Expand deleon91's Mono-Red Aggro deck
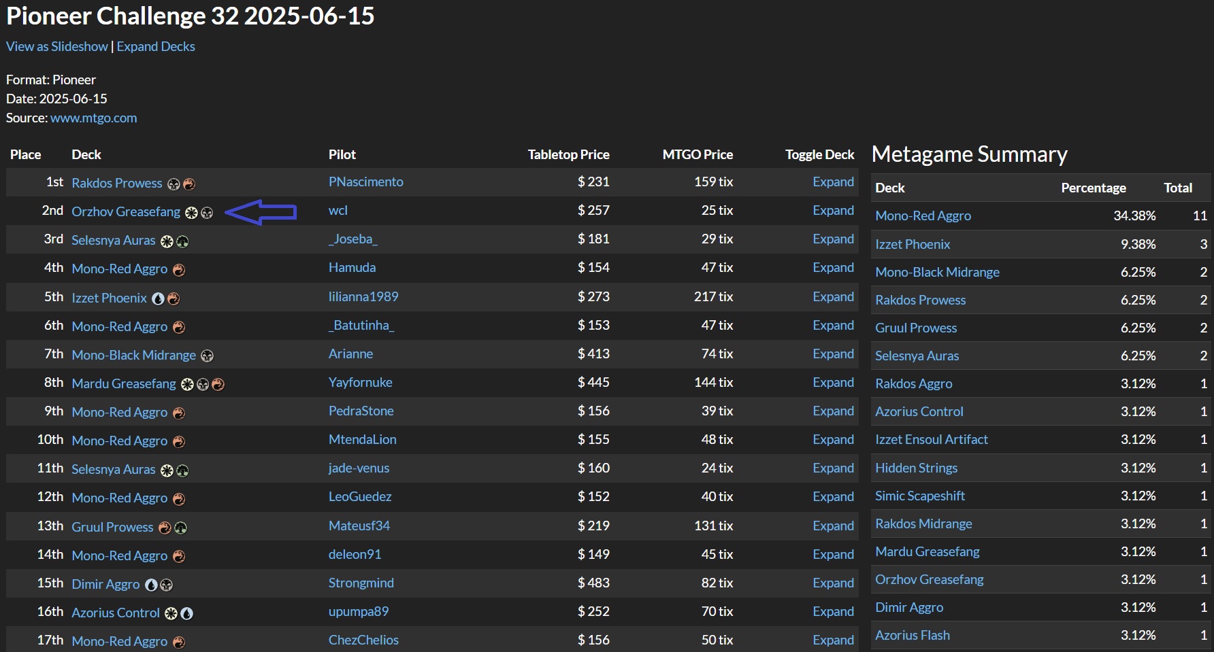Image resolution: width=1214 pixels, height=652 pixels. tap(833, 554)
